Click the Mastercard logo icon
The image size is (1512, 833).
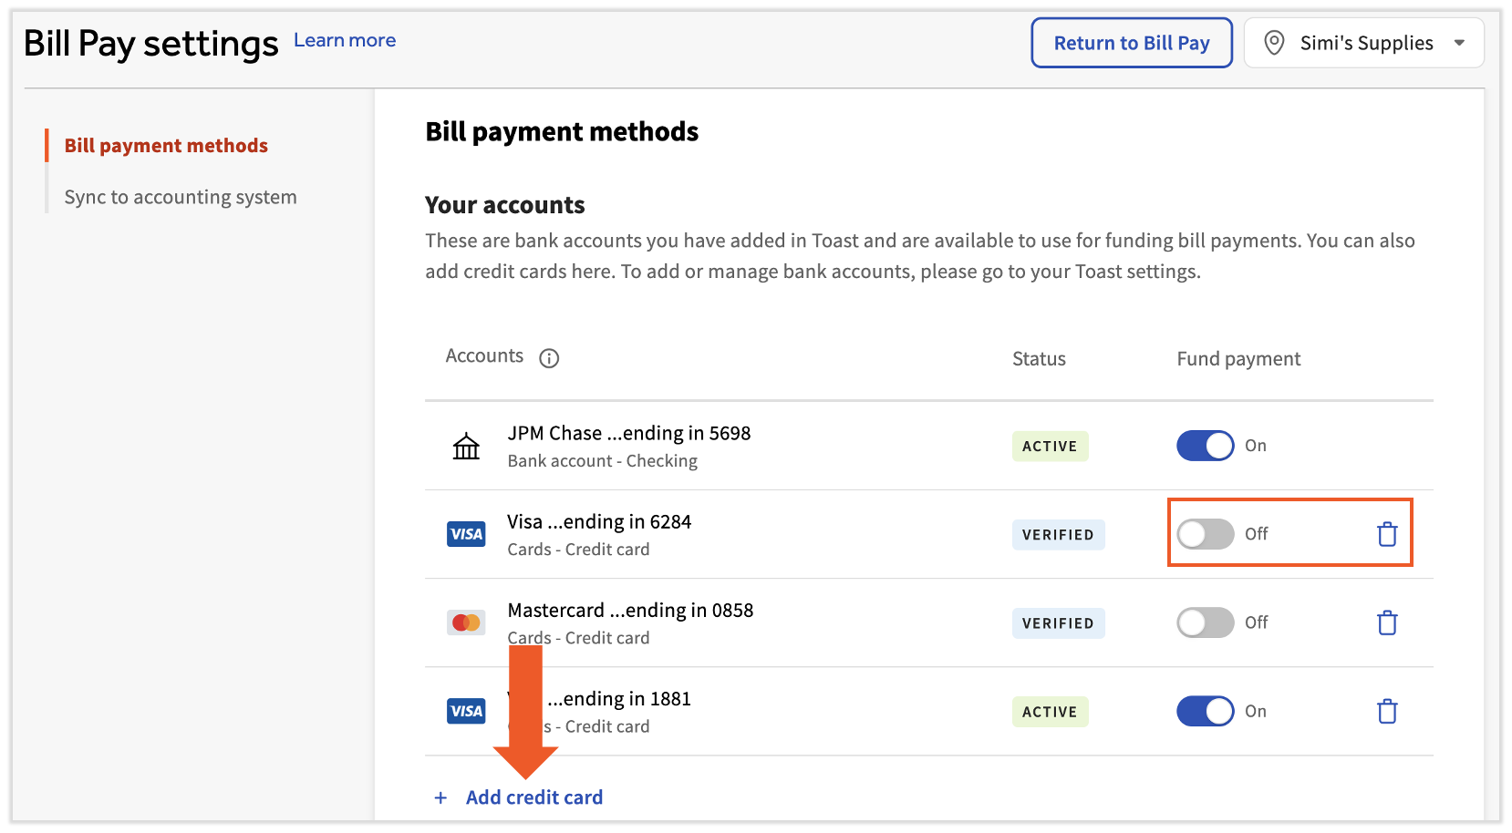[466, 622]
